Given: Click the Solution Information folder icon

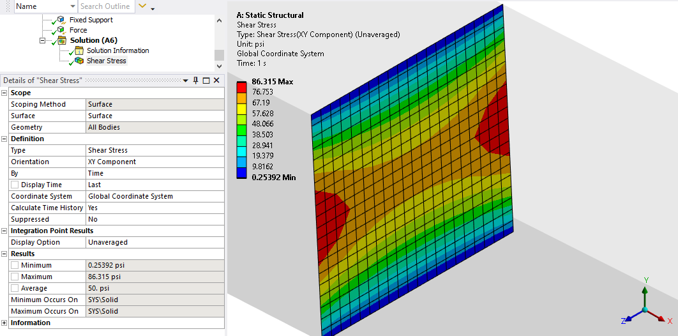Looking at the screenshot, I should click(x=79, y=50).
